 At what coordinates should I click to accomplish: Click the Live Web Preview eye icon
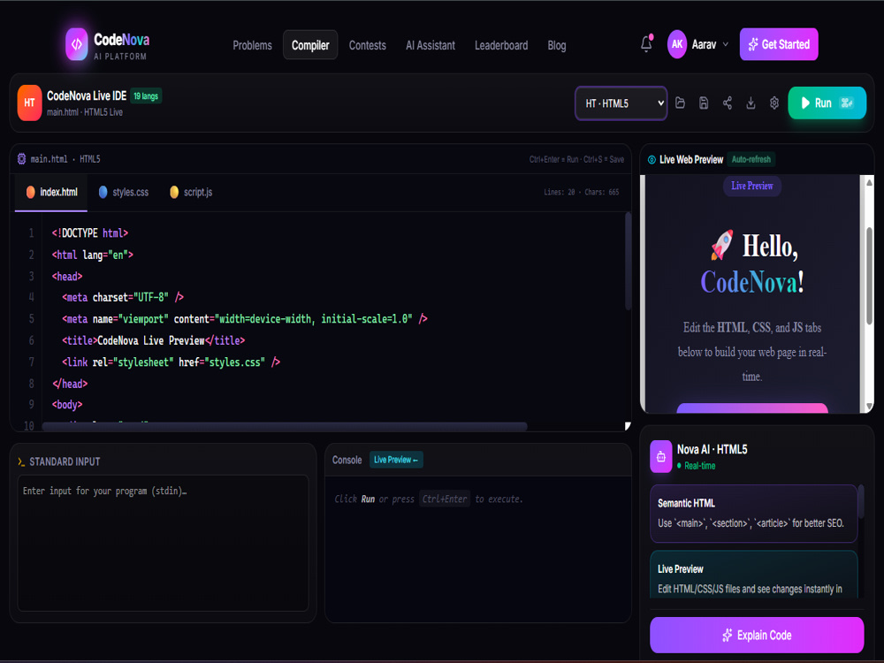tap(652, 159)
